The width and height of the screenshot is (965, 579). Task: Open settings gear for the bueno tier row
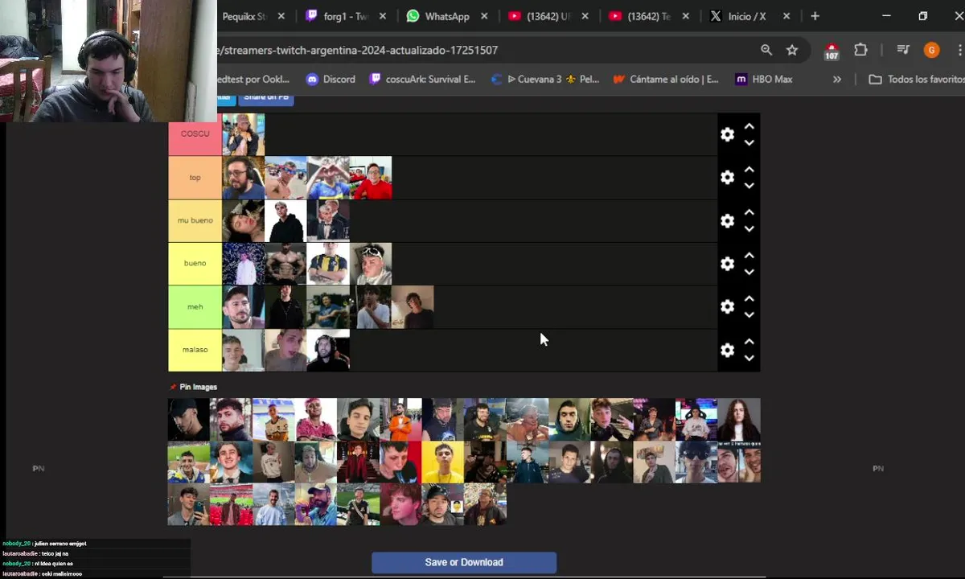pos(727,264)
